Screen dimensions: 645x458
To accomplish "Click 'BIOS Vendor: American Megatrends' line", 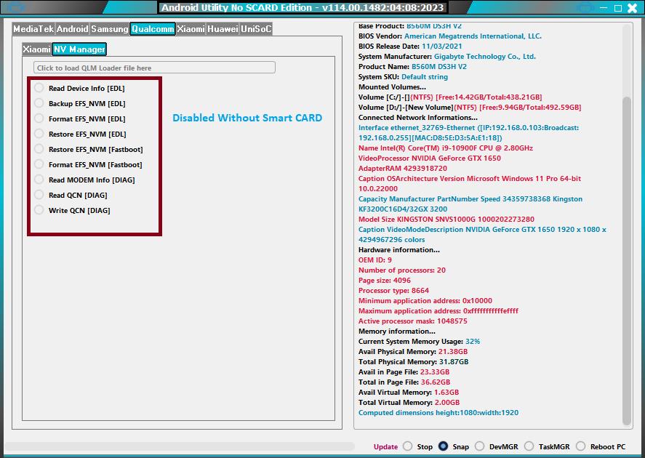I will coord(450,36).
